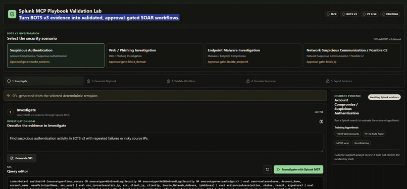Click the activity pulse icon in SPL banner
Screen dimensions: 407x189
point(9,96)
